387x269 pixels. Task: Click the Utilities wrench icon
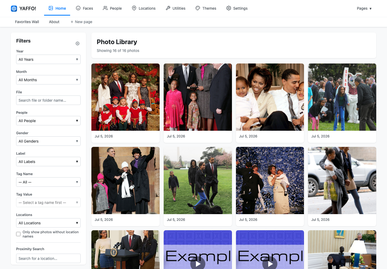point(168,8)
